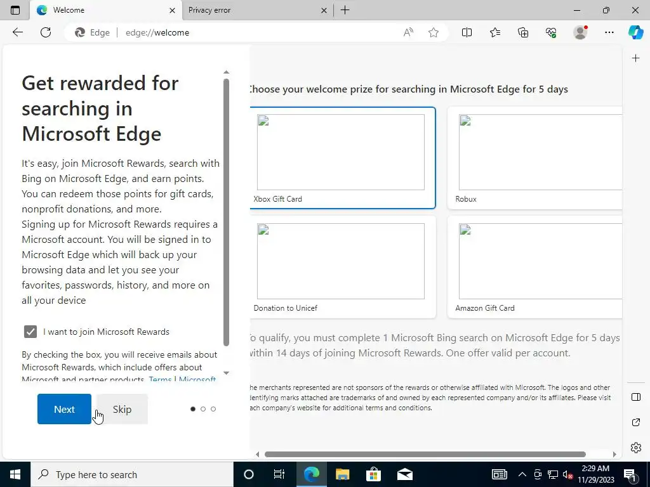This screenshot has width=650, height=487.
Task: Toggle sidebar auto-hide panel icon
Action: pos(636,397)
